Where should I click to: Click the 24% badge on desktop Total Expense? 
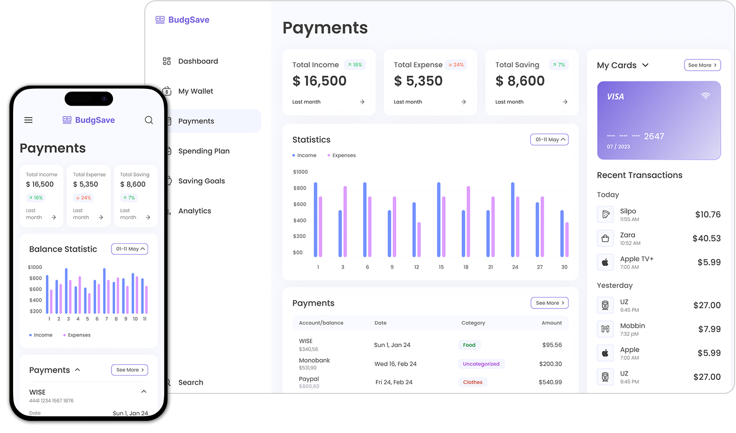tap(456, 65)
